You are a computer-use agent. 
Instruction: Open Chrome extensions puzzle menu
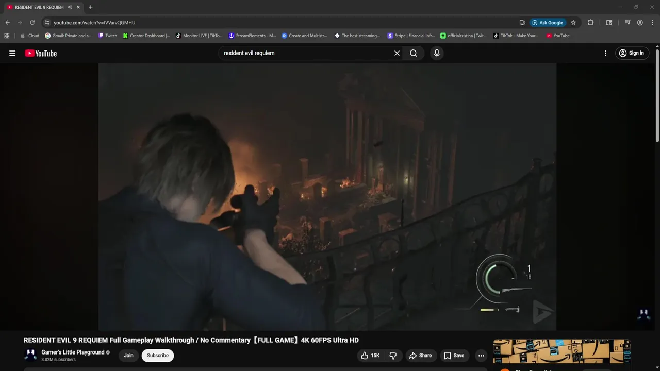click(x=591, y=23)
